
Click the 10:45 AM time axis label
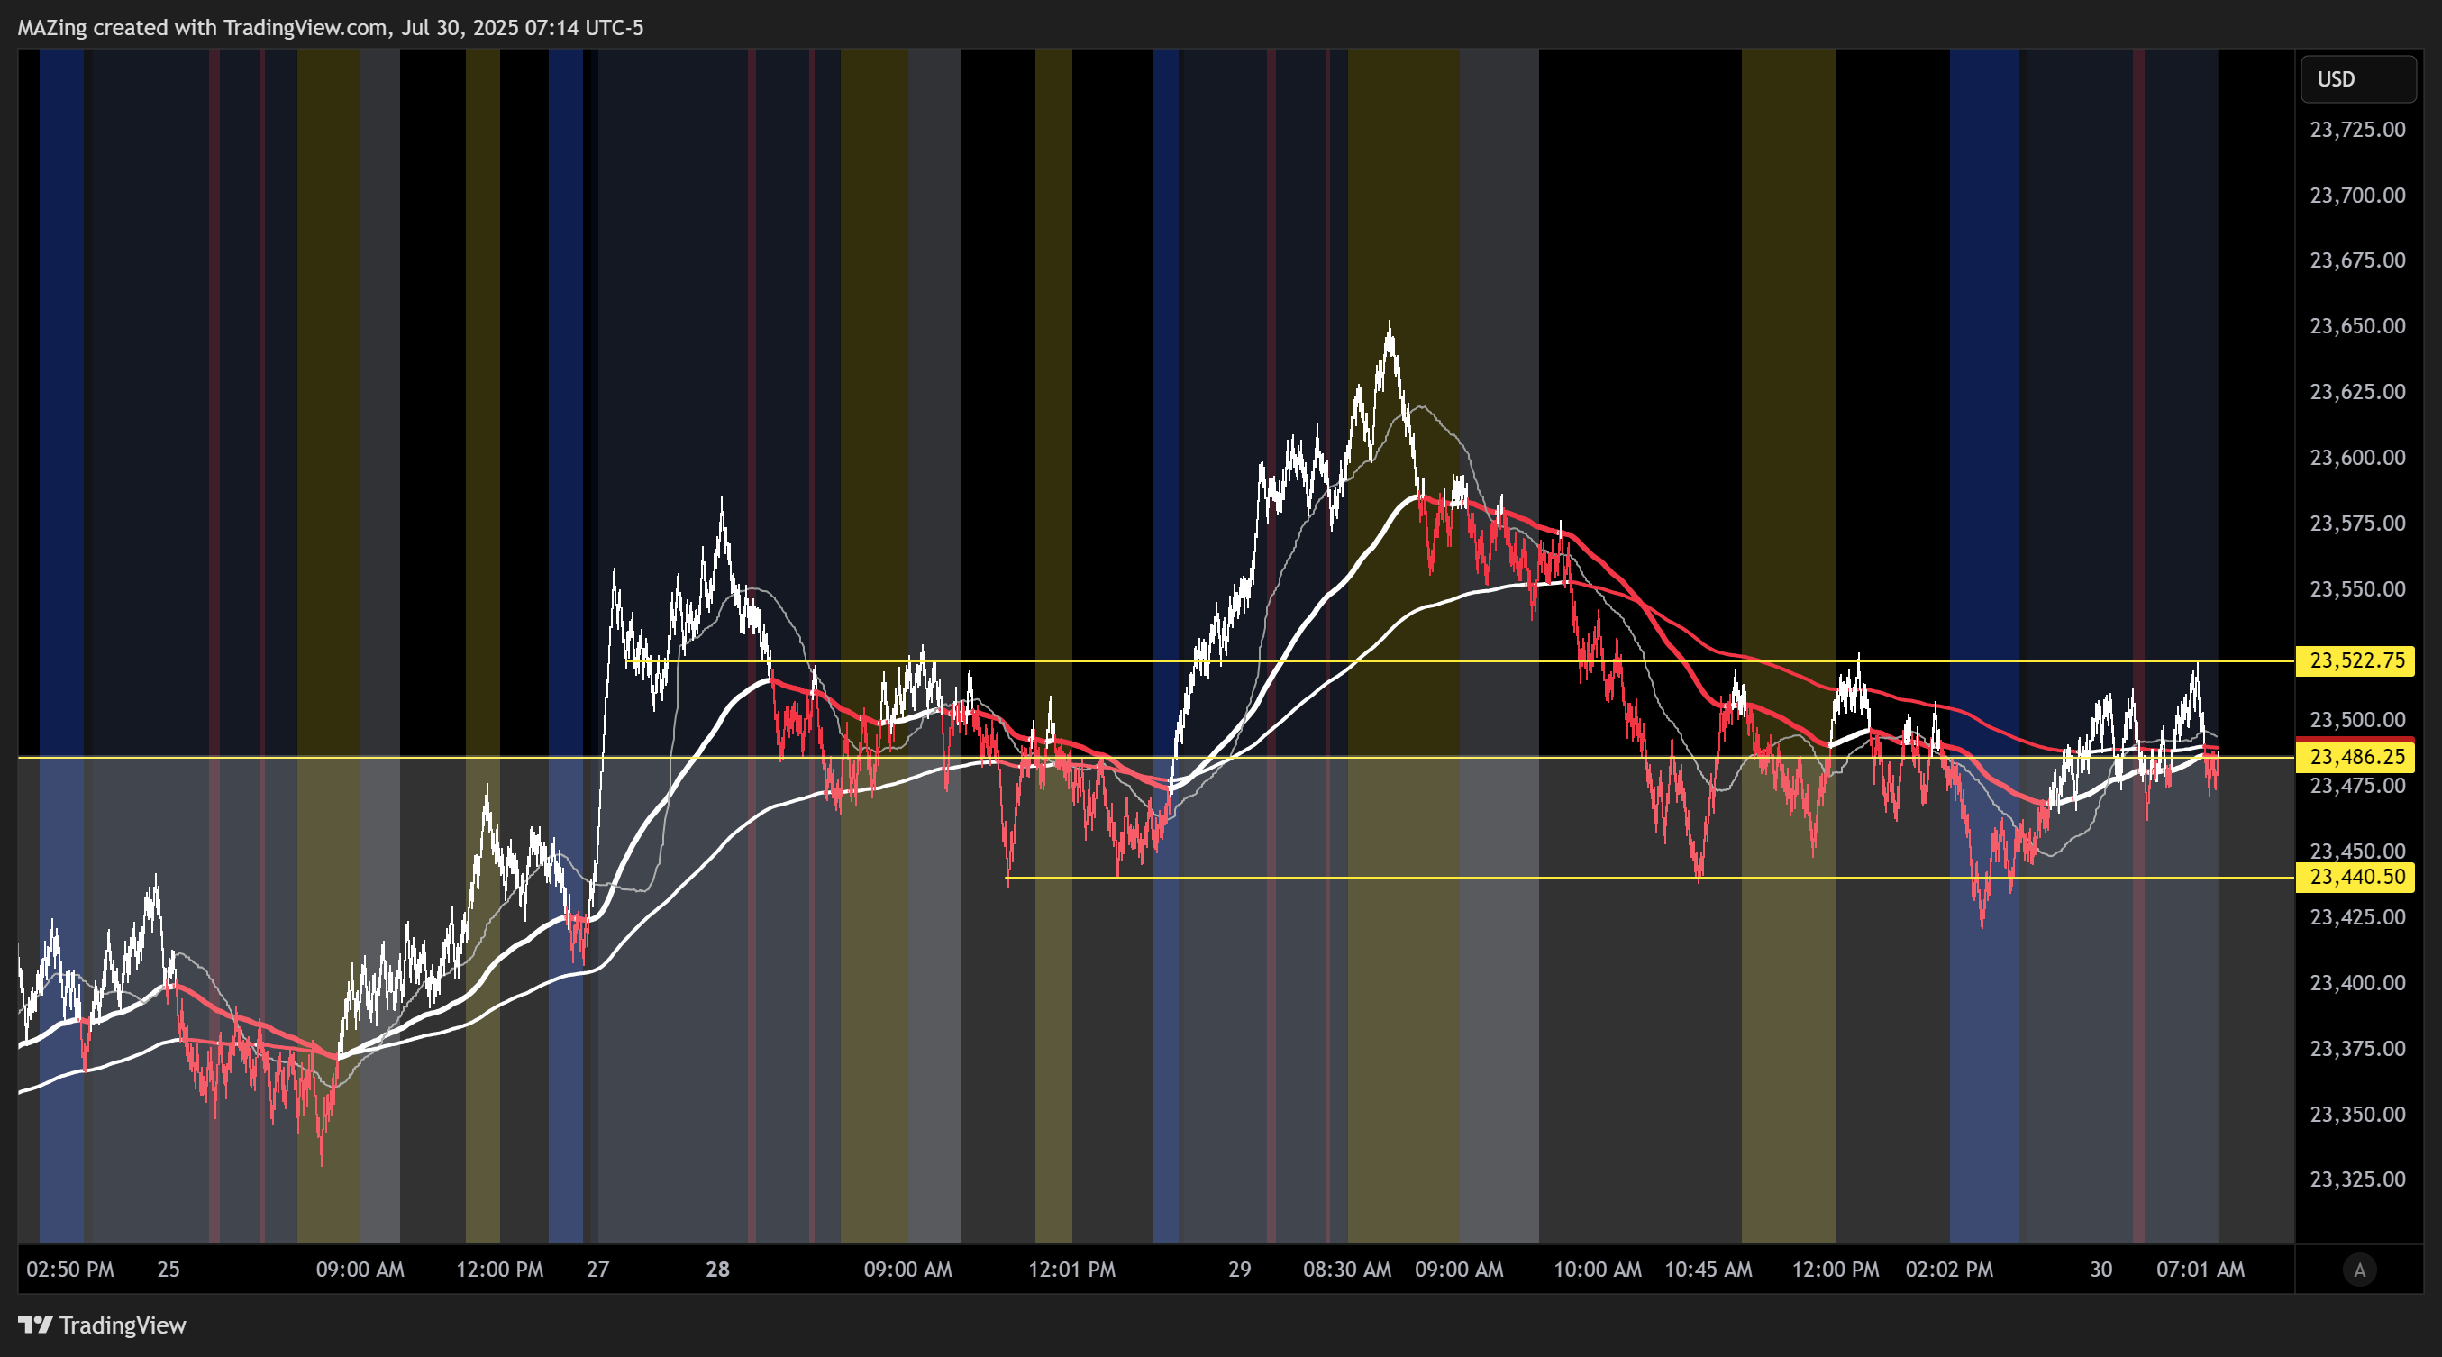1708,1270
